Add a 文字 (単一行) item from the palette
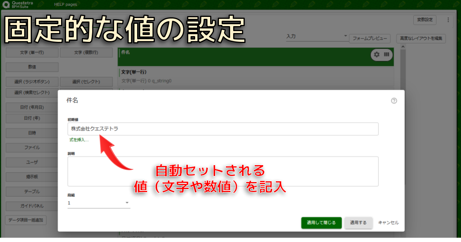The image size is (461, 242). click(32, 52)
